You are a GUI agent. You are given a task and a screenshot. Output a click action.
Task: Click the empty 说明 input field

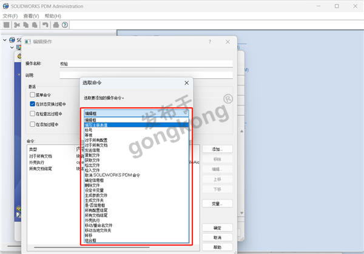pyautogui.click(x=146, y=75)
